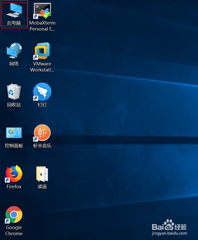Screen dimensions: 198x240
Task: Select the Firefox browser shortcut icon
Action: [14, 174]
